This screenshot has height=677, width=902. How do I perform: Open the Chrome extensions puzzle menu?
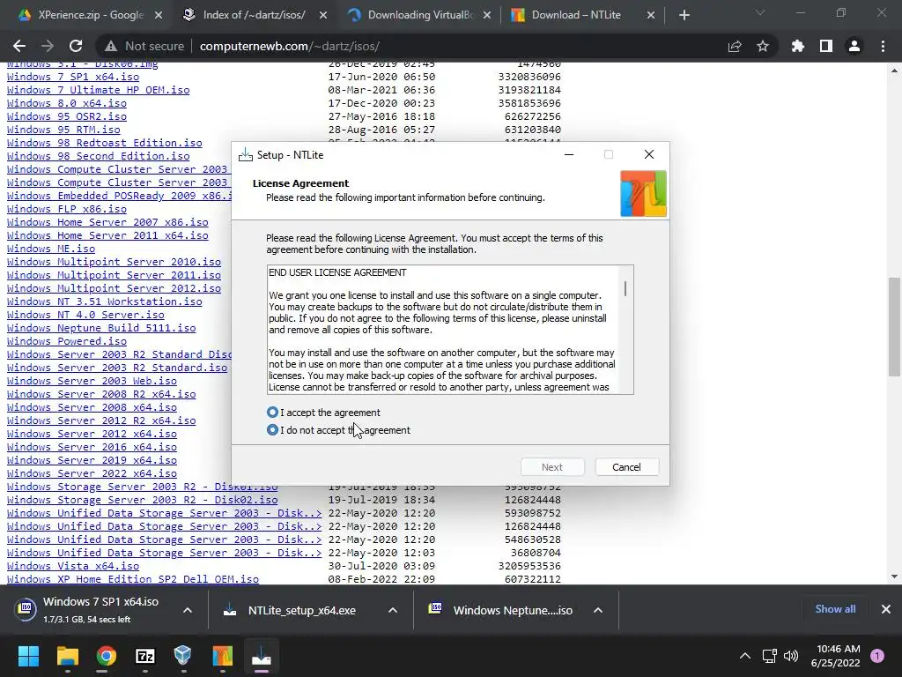click(797, 46)
